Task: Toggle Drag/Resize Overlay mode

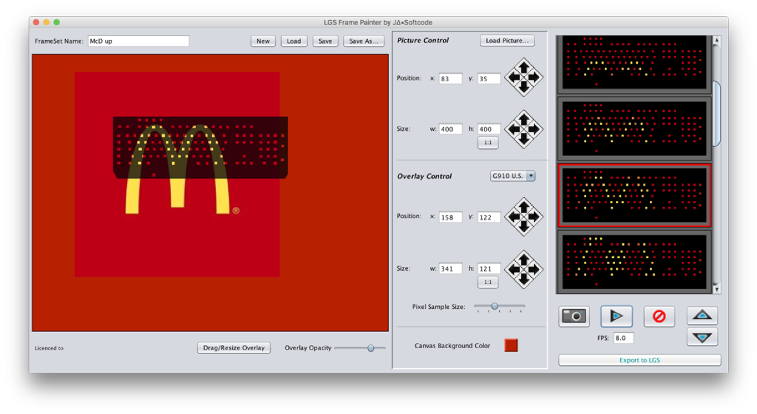Action: 233,348
